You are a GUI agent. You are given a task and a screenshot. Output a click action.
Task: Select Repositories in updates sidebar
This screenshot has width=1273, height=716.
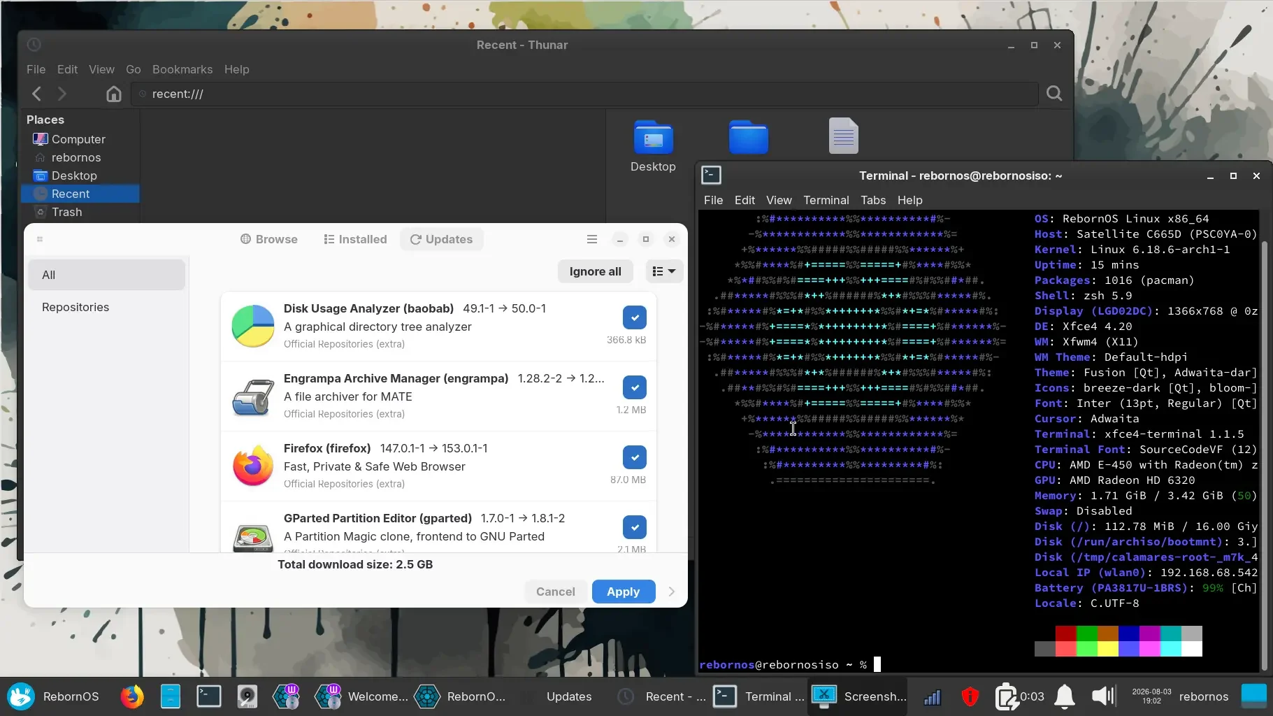point(107,307)
